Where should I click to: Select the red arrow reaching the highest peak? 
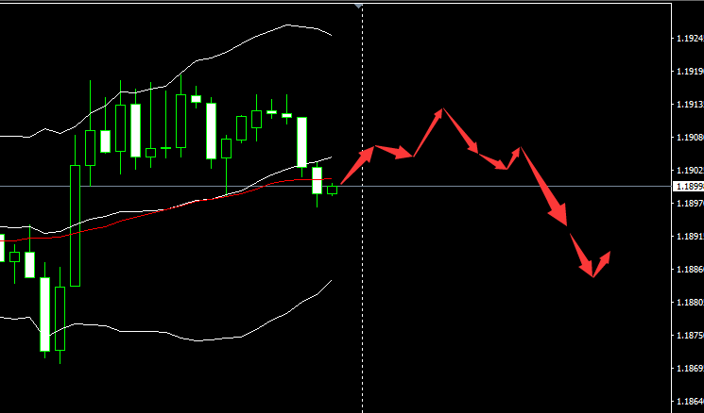click(428, 132)
